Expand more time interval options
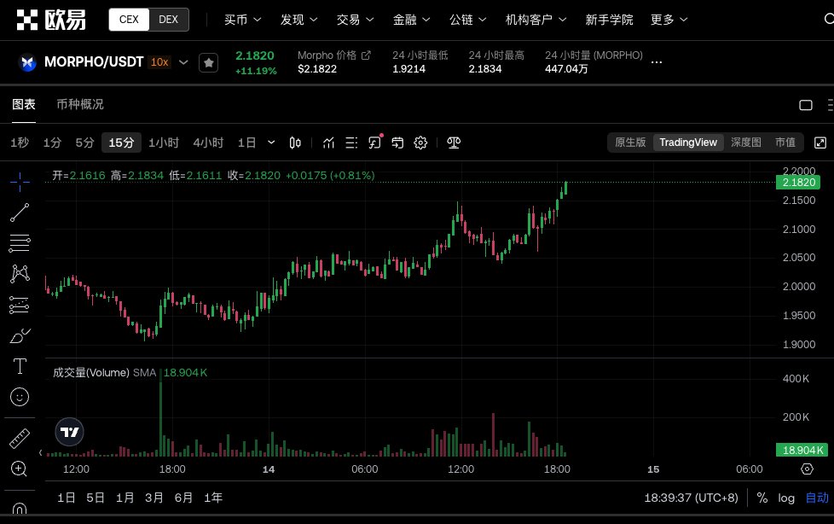The height and width of the screenshot is (524, 834). [x=271, y=143]
